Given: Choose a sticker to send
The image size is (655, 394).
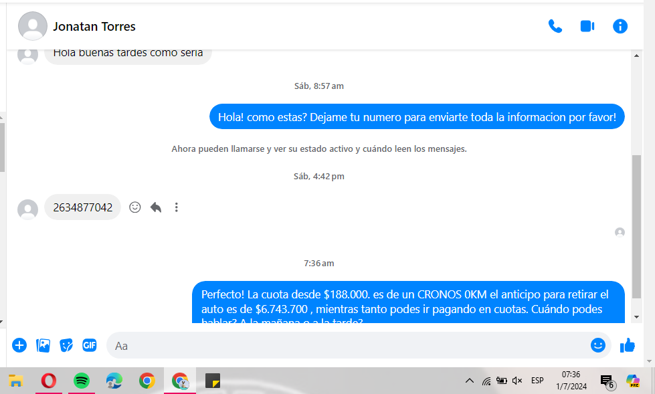Looking at the screenshot, I should (66, 345).
